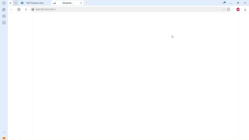Screen dimensions: 249x140
Task: Open a new tab with plus button
Action: (87, 3)
